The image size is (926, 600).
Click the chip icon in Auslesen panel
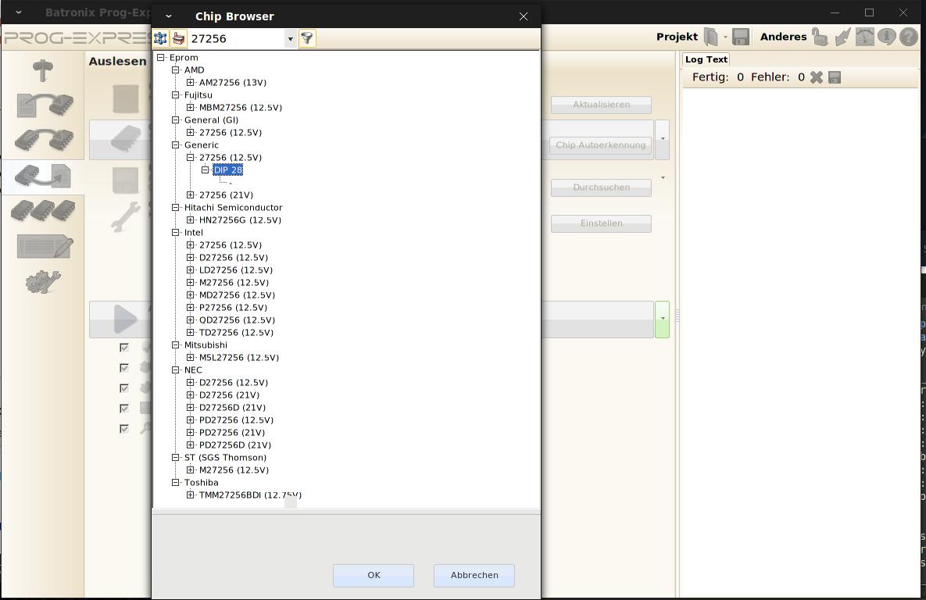(125, 139)
